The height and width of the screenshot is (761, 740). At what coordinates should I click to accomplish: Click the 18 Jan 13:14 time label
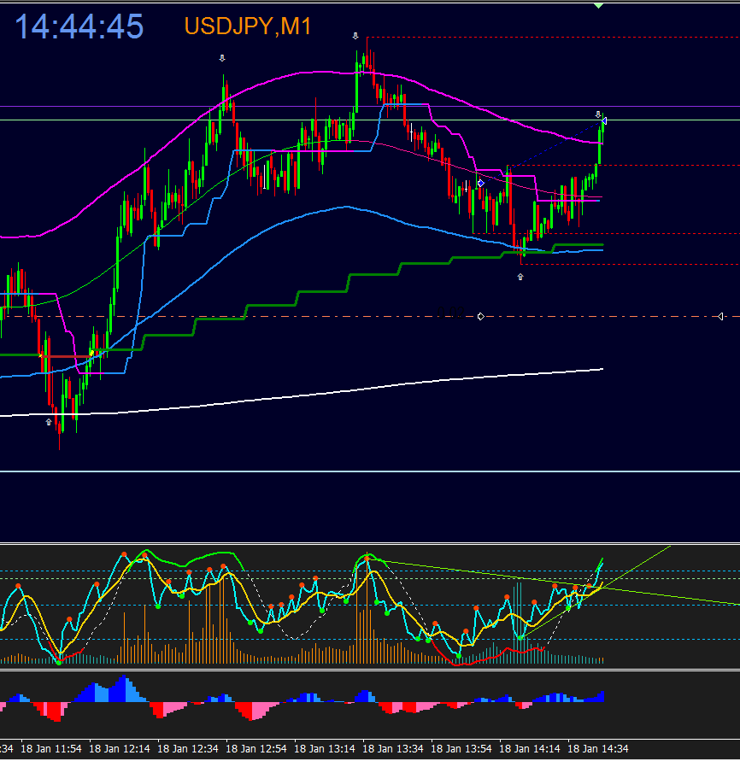pos(325,749)
